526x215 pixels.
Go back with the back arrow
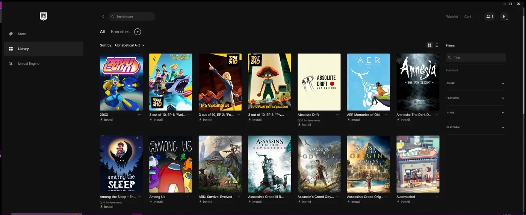pos(103,16)
